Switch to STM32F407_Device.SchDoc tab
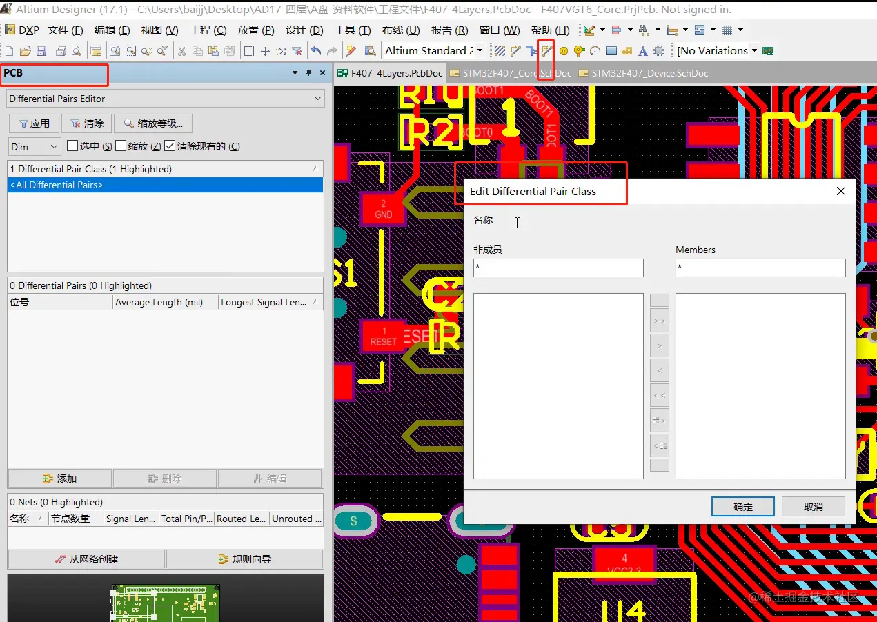Image resolution: width=877 pixels, height=622 pixels. [643, 73]
